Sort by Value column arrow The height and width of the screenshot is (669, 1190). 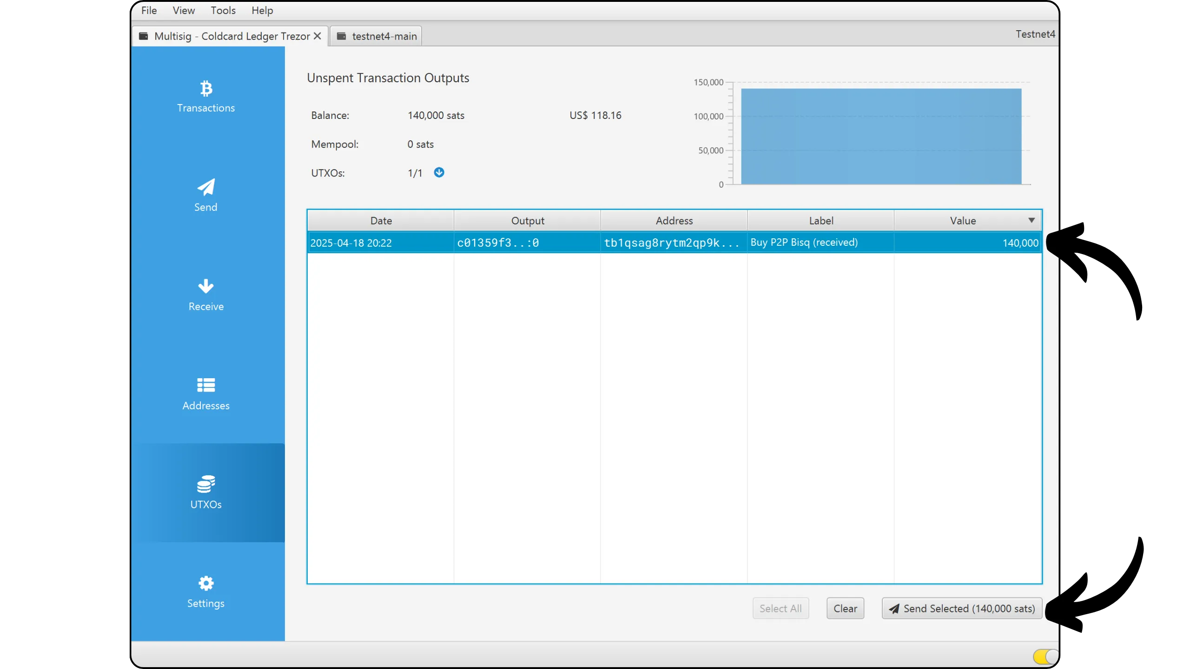pos(1031,220)
